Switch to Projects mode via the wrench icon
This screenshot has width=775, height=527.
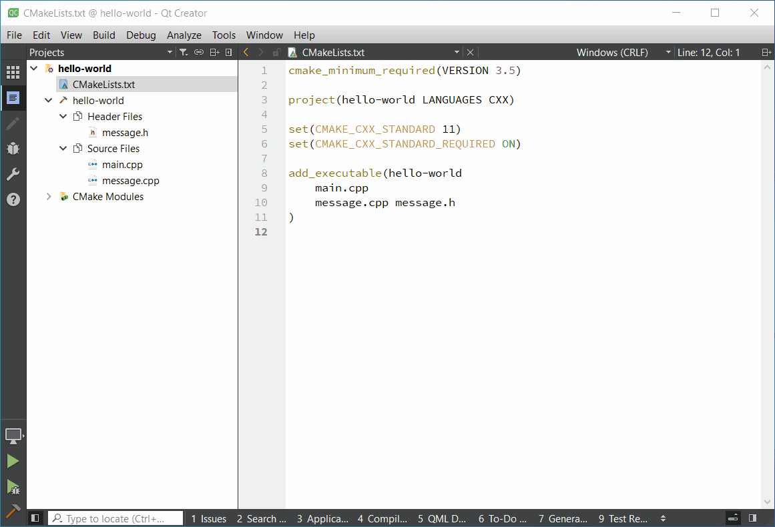pyautogui.click(x=13, y=174)
